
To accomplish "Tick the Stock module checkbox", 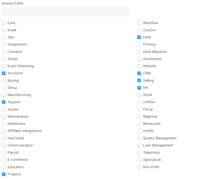I will 139,95.
